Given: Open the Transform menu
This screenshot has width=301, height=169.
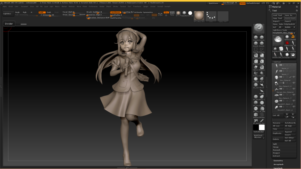Looking at the screenshot, I should pyautogui.click(x=137, y=6).
